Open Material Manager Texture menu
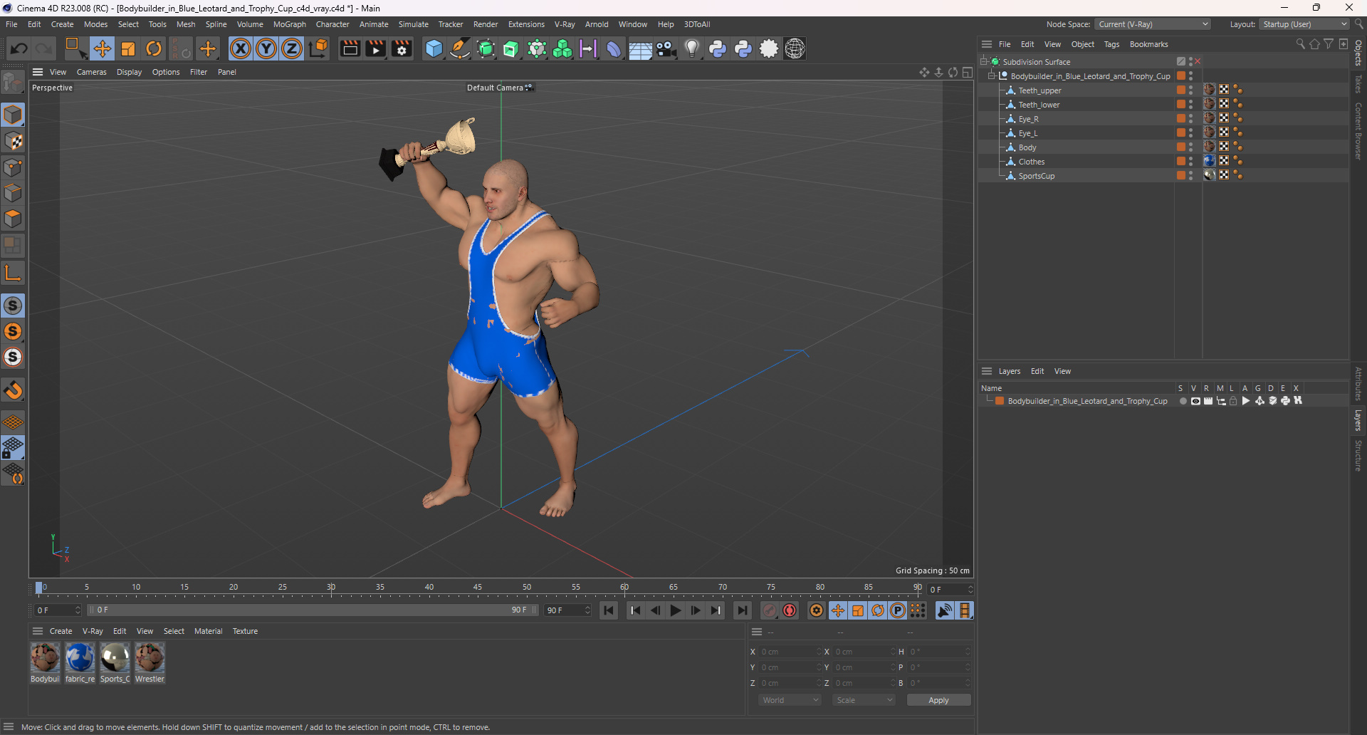Screen dimensions: 1367x735 pyautogui.click(x=245, y=631)
